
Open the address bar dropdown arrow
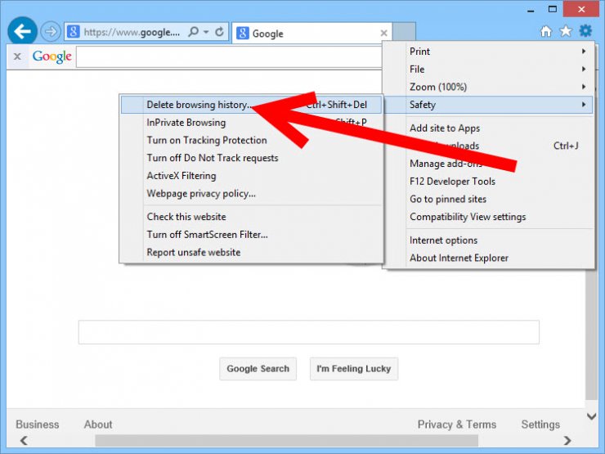coord(206,32)
